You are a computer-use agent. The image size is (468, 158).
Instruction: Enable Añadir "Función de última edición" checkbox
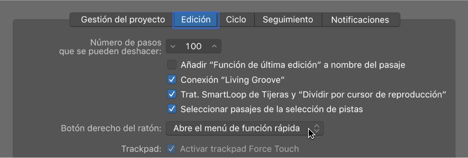172,65
